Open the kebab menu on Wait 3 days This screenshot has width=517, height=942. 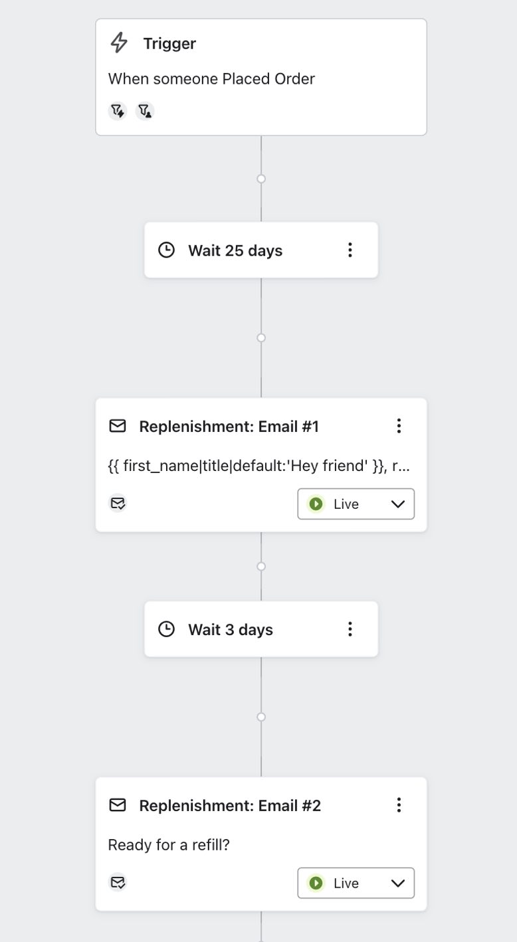pyautogui.click(x=350, y=628)
